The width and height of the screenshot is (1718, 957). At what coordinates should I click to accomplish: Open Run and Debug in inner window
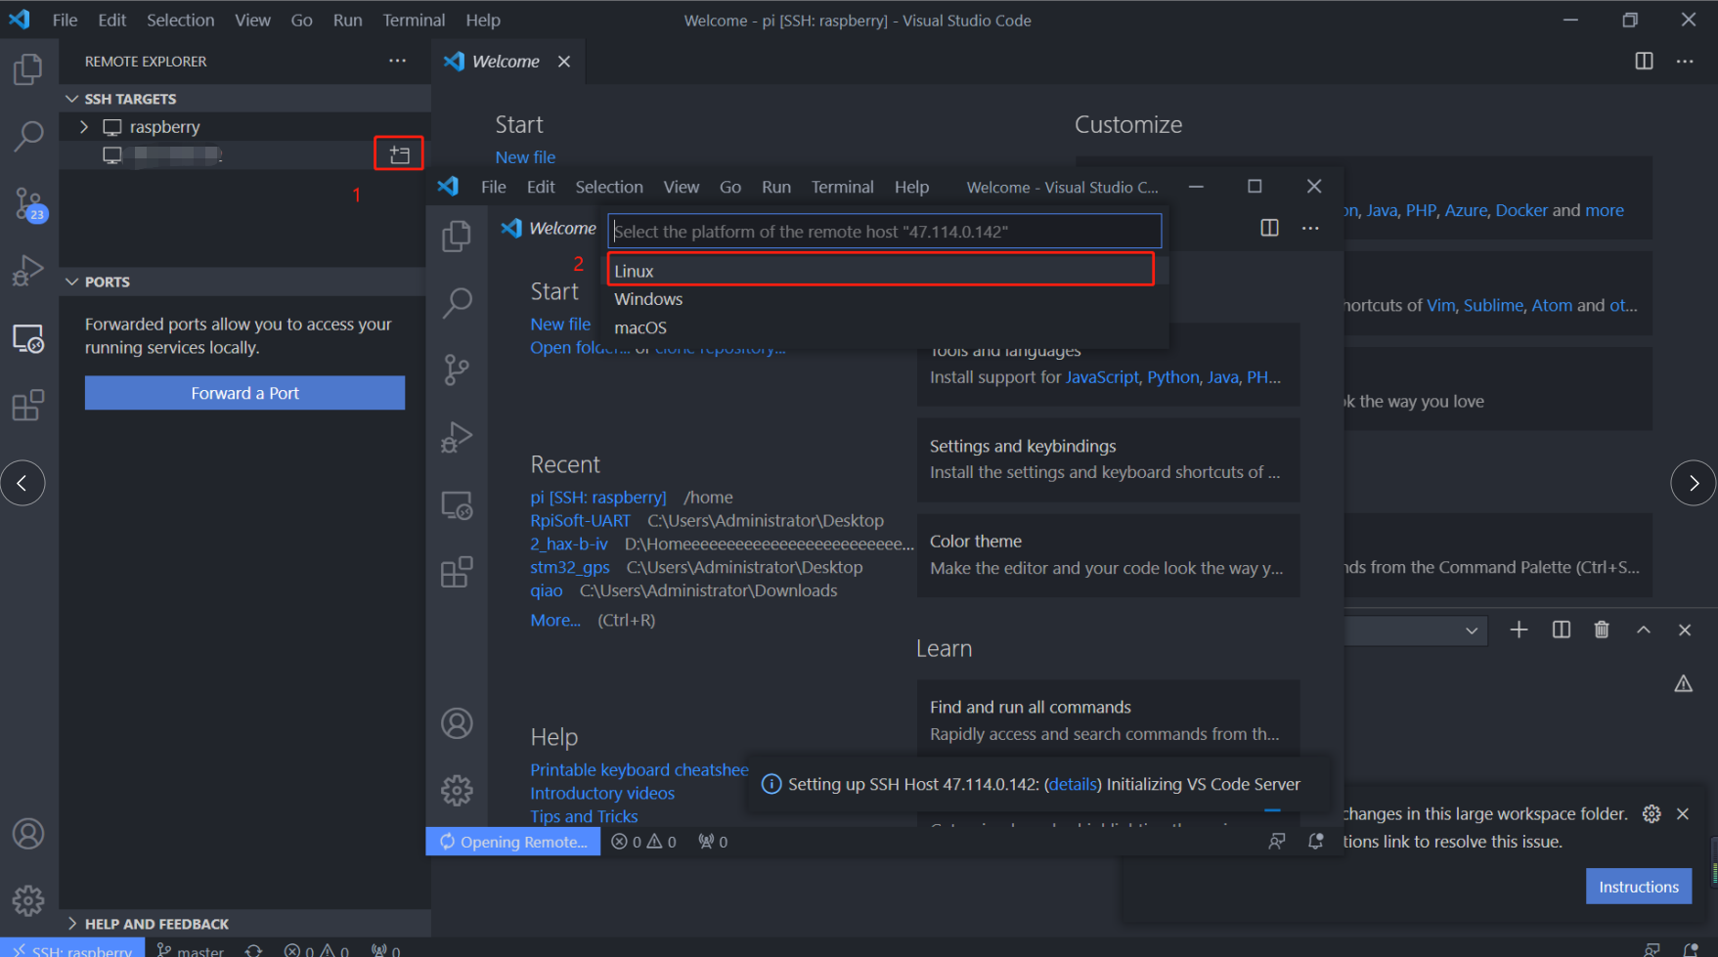pos(457,437)
